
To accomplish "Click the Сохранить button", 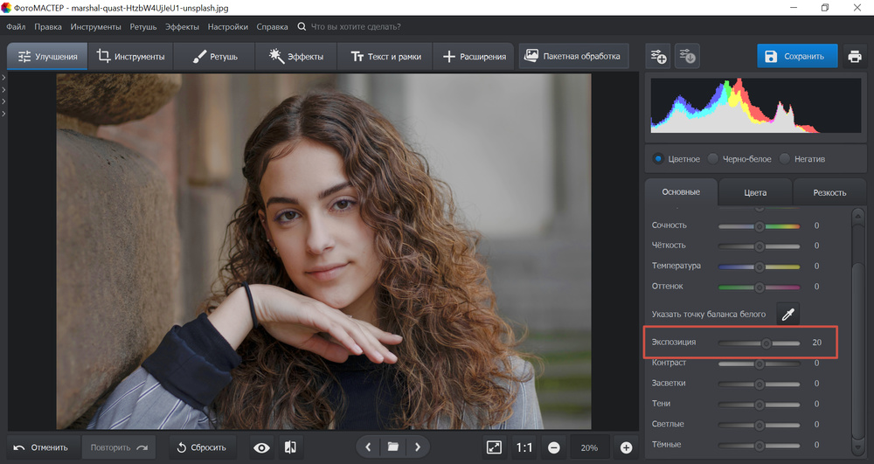I will pos(796,57).
